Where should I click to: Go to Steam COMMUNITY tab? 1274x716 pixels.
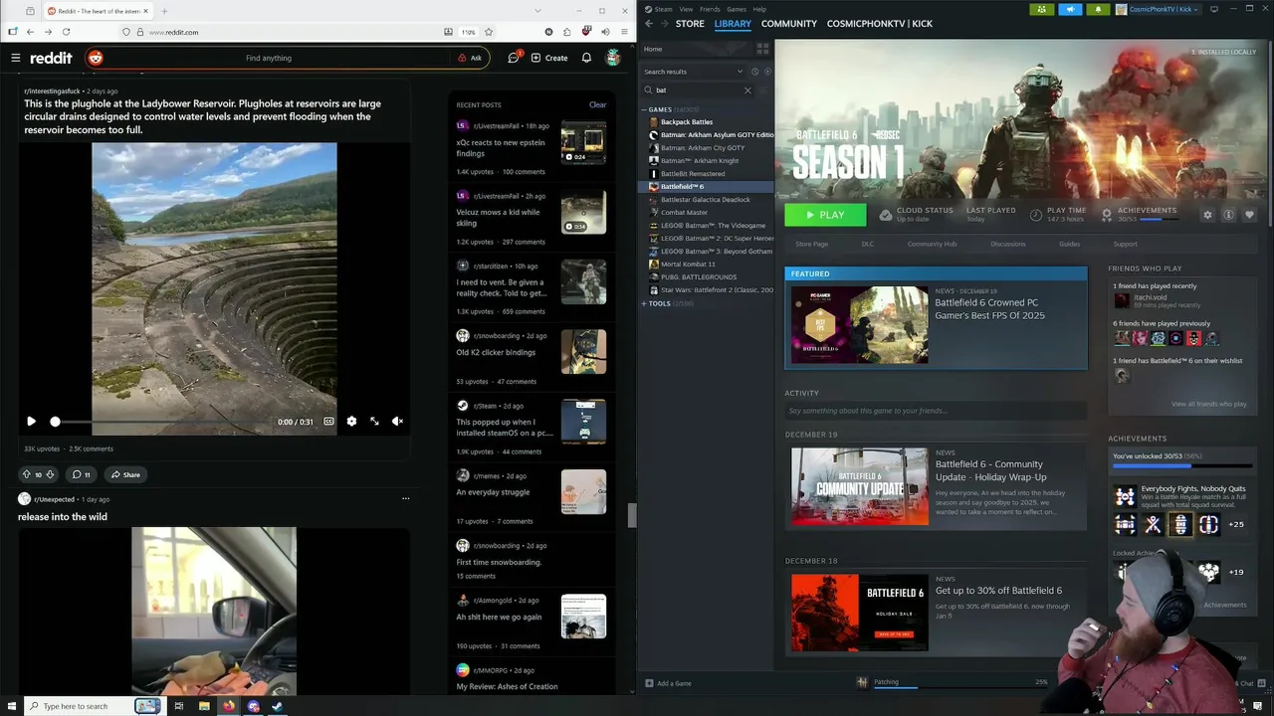(x=789, y=23)
